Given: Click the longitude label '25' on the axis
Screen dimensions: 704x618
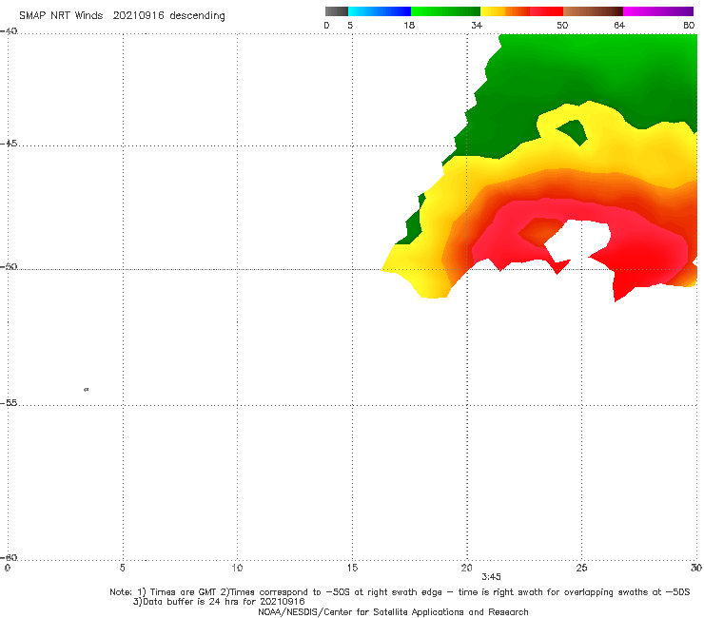Looking at the screenshot, I should (581, 568).
